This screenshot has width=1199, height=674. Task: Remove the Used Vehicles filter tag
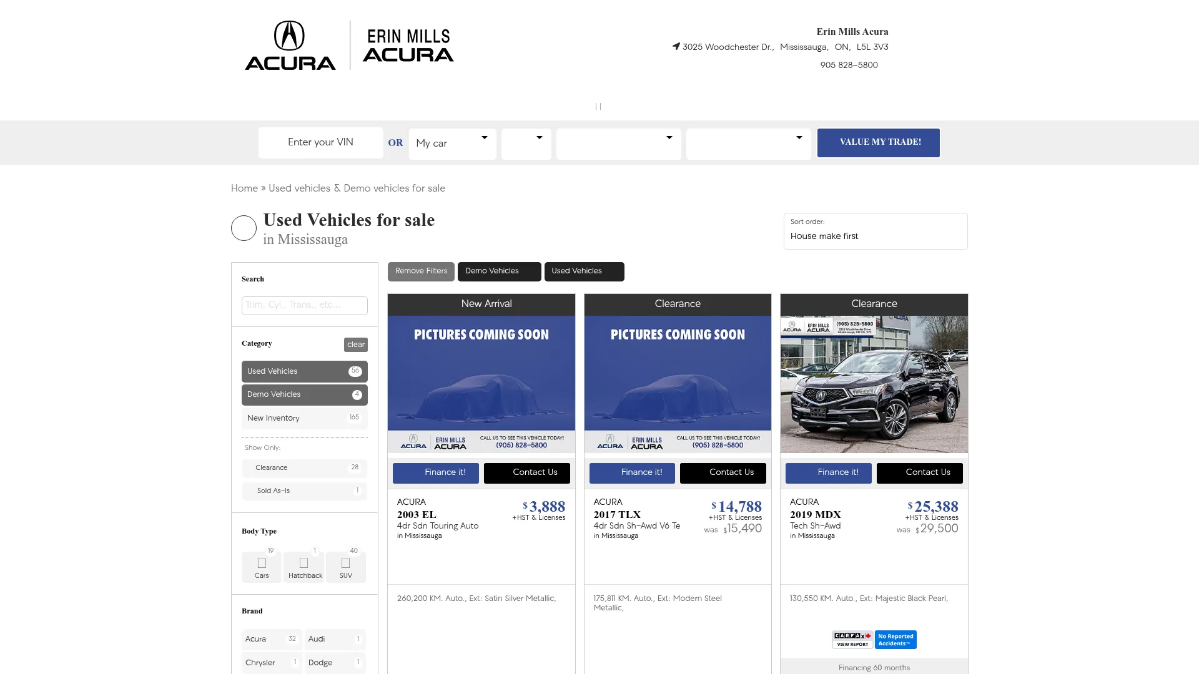coord(584,271)
